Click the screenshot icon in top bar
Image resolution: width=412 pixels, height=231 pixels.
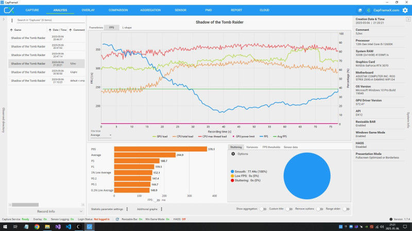(359, 10)
